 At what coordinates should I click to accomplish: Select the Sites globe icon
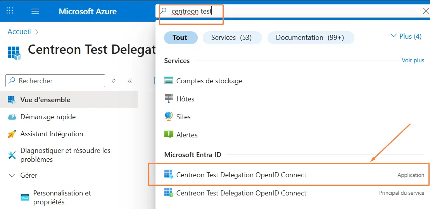click(169, 116)
